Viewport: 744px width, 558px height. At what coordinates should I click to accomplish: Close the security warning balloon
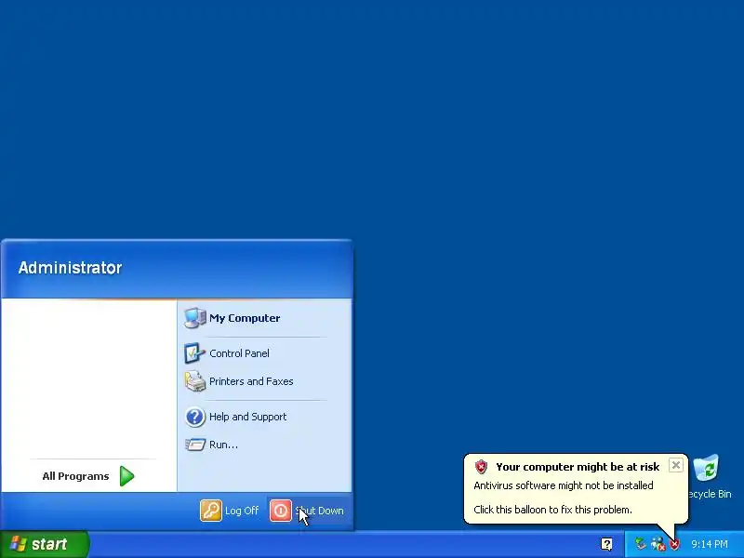676,465
